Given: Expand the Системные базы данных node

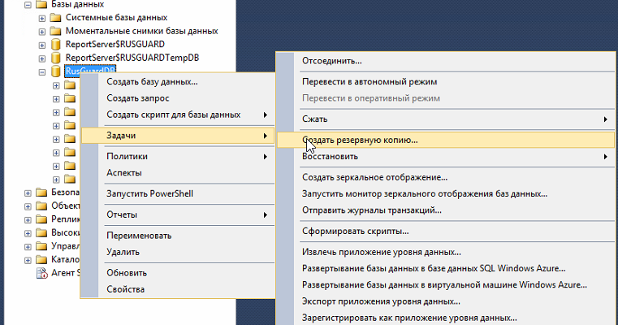Looking at the screenshot, I should coord(43,17).
